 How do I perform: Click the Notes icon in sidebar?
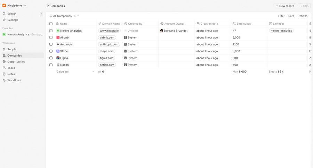point(4,74)
